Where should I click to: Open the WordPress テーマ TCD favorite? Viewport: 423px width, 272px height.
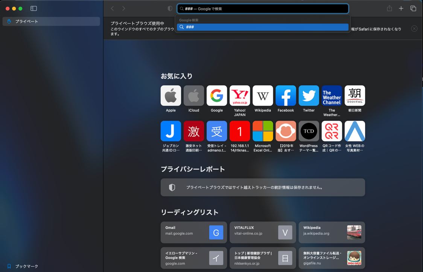pos(309,131)
